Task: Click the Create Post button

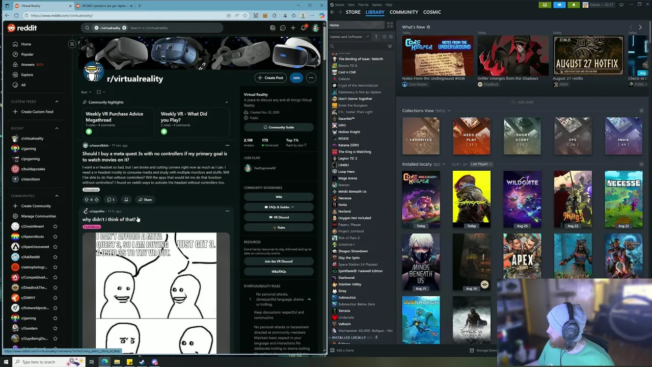Action: click(270, 78)
